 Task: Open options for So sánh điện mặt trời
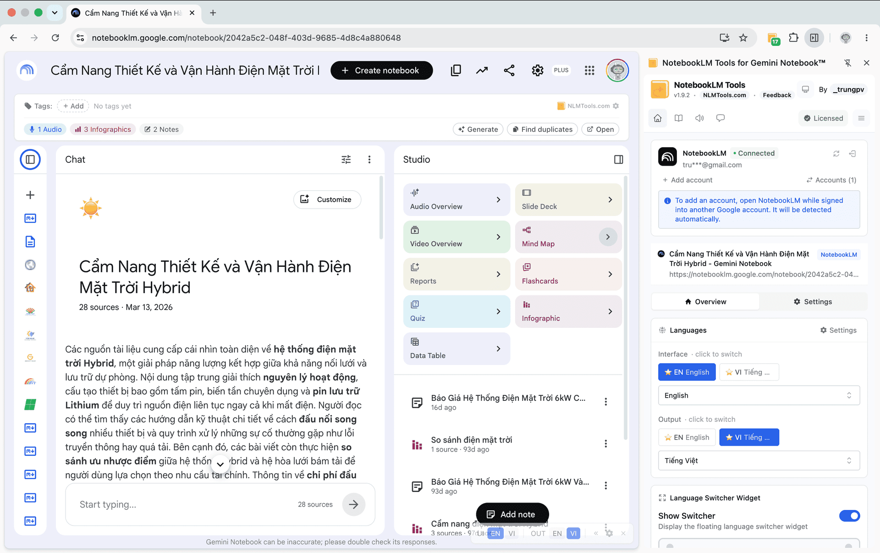coord(606,443)
